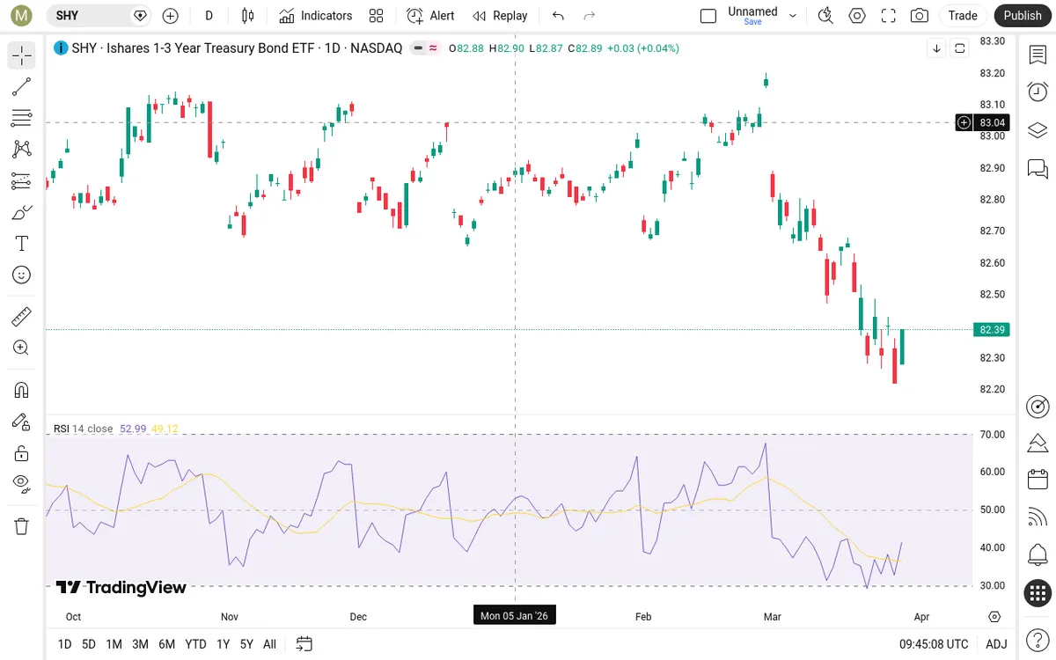Activate the zoom in tool
1056x660 pixels.
click(x=22, y=348)
